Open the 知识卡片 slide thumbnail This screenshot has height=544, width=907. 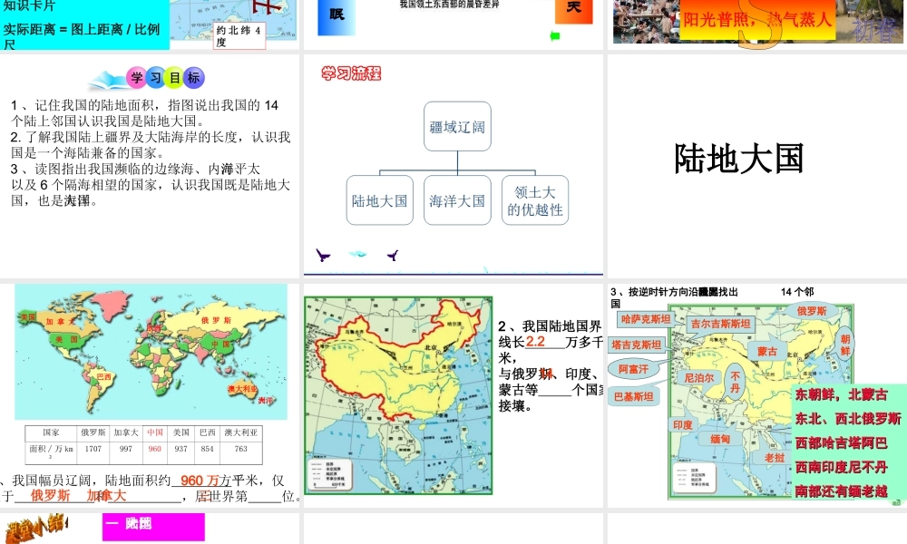150,24
